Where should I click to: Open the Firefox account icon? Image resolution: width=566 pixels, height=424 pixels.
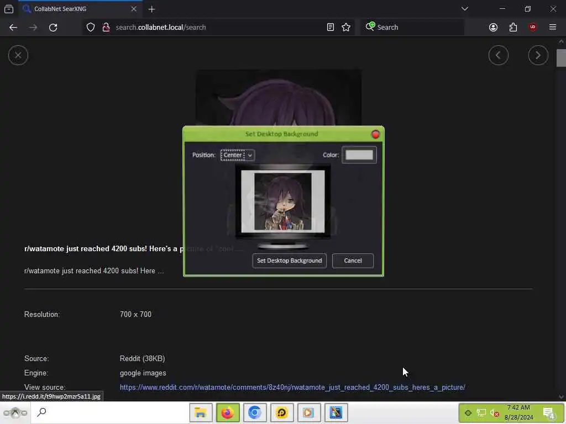click(x=493, y=27)
